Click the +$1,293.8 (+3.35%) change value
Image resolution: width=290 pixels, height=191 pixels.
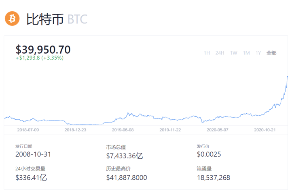40,58
